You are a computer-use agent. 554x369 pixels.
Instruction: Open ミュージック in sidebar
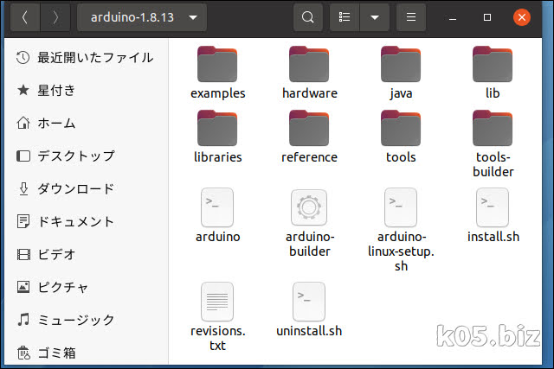click(87, 320)
